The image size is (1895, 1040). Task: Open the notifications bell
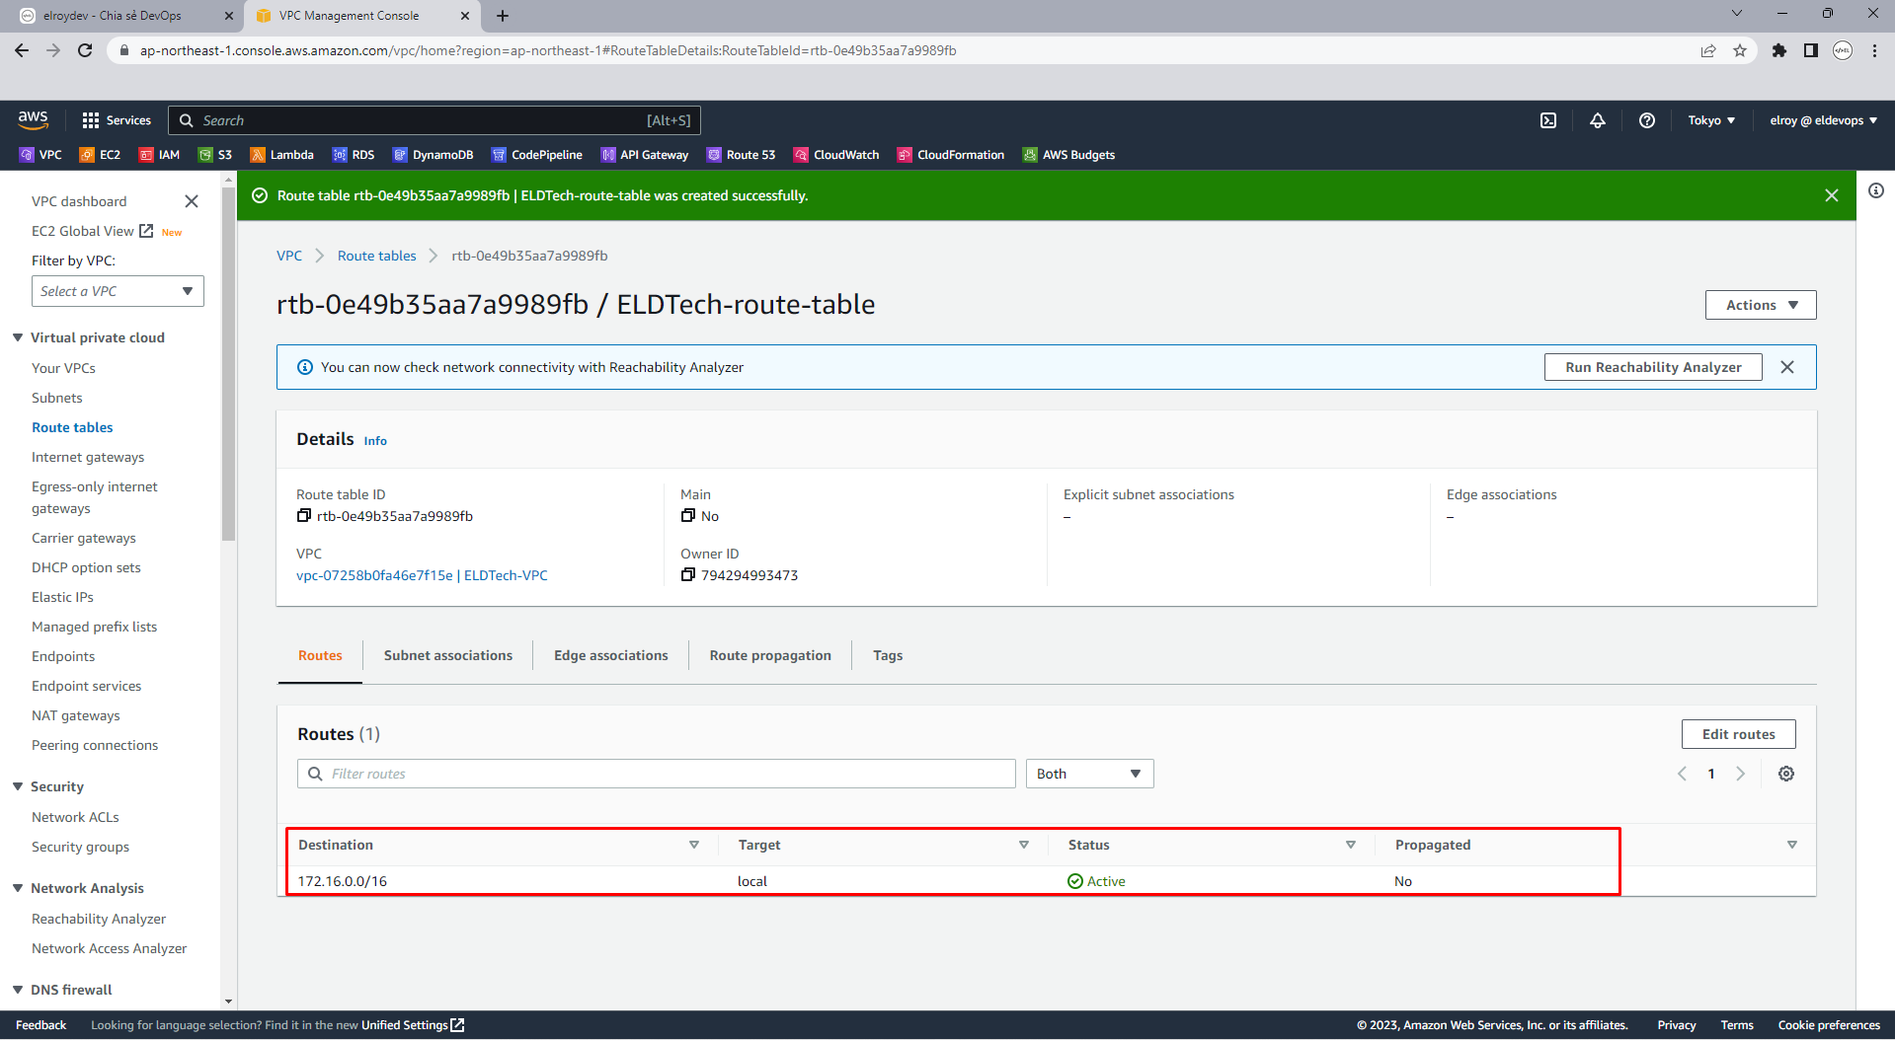click(x=1598, y=120)
